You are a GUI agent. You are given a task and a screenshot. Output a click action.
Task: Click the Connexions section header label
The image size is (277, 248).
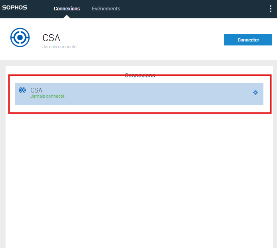click(140, 75)
